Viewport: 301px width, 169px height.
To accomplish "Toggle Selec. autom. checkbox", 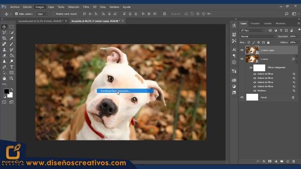I will (16, 14).
